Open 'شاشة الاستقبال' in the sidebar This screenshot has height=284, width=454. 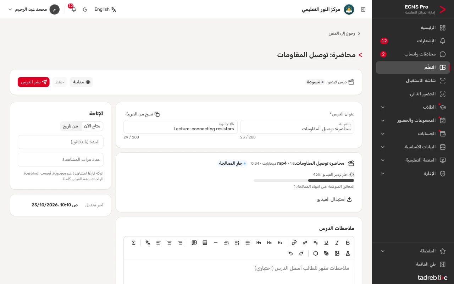point(413,81)
